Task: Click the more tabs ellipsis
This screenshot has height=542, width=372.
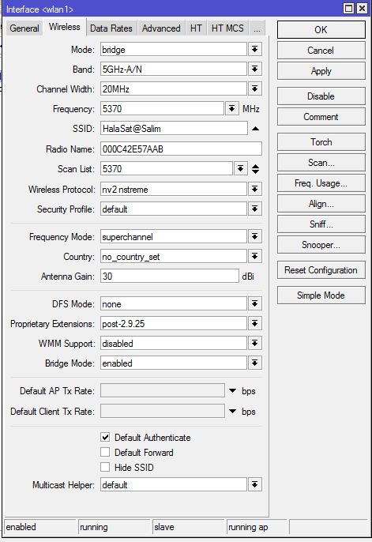Action: point(257,28)
